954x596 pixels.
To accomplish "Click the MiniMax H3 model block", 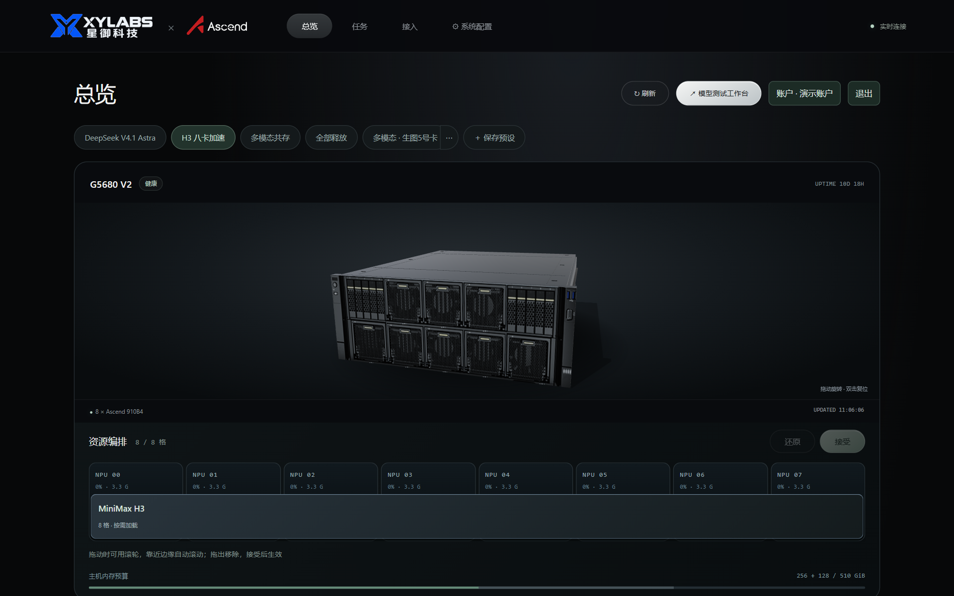I will tap(477, 517).
